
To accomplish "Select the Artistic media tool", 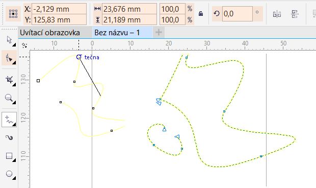I will click(x=9, y=138).
